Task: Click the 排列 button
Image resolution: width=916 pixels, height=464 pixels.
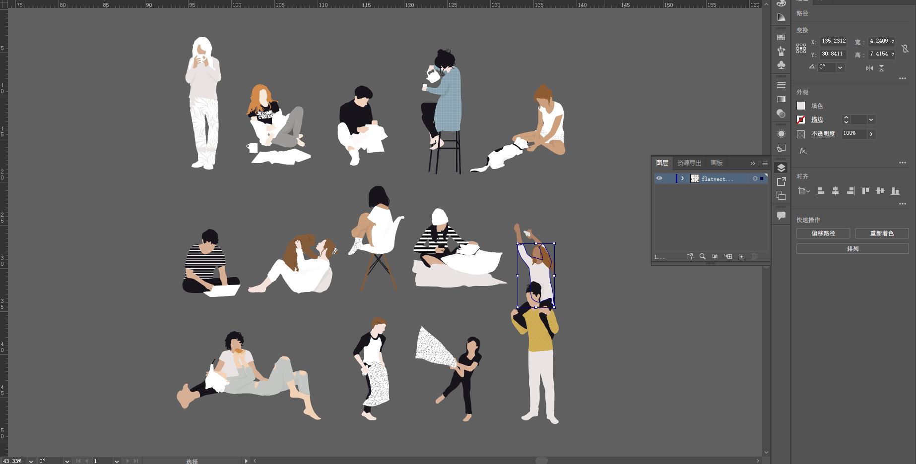Action: [x=852, y=249]
